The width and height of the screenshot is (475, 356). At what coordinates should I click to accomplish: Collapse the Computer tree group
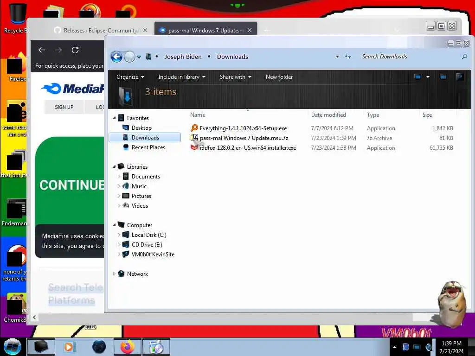coord(114,225)
